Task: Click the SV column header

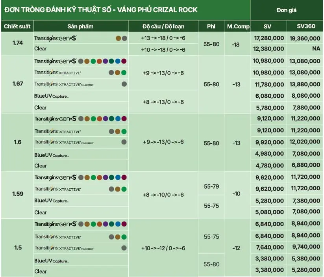Action: click(x=267, y=26)
